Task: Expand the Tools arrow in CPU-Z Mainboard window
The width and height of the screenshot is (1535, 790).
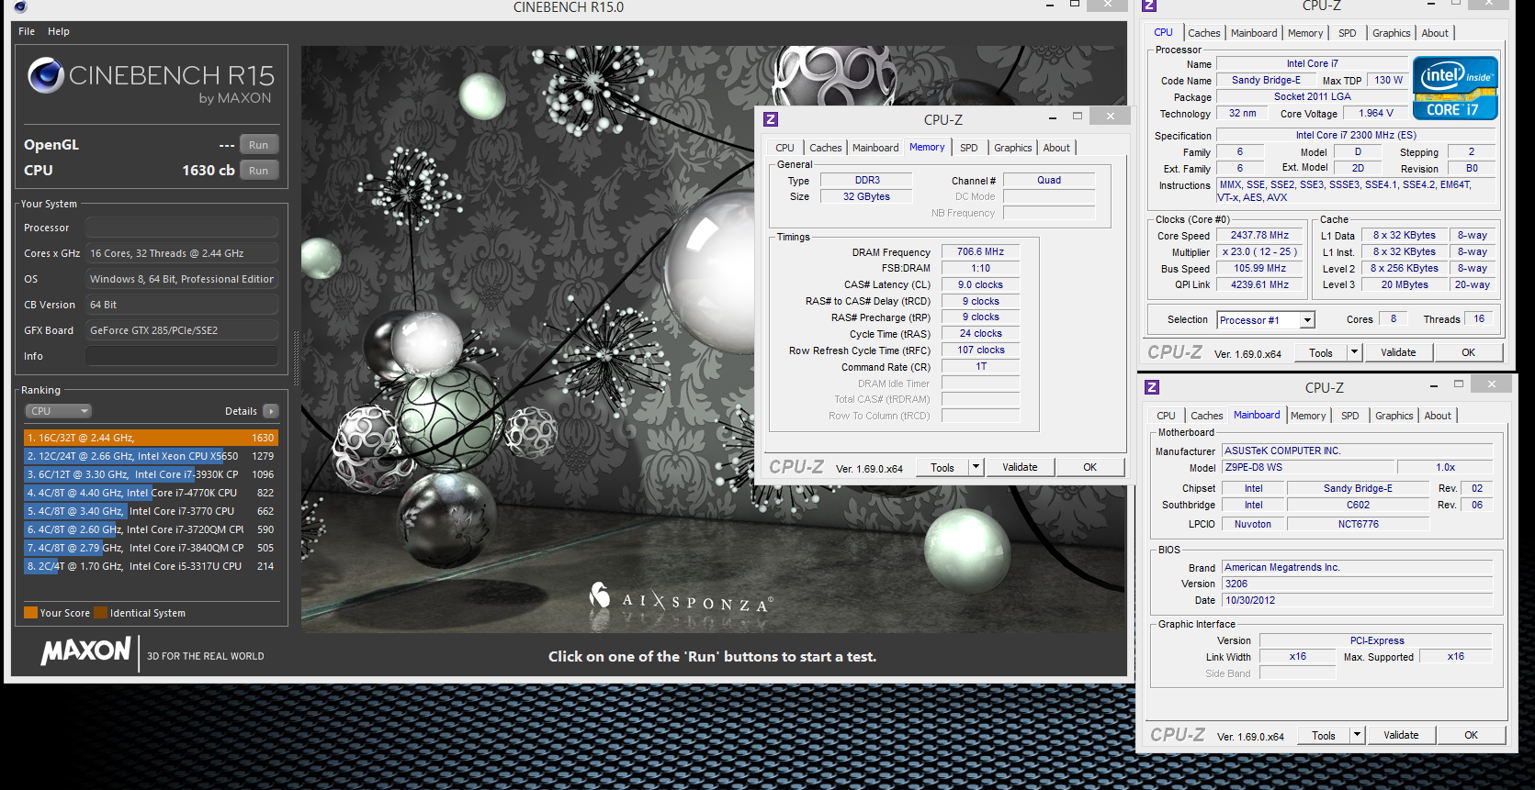Action: pyautogui.click(x=1357, y=735)
